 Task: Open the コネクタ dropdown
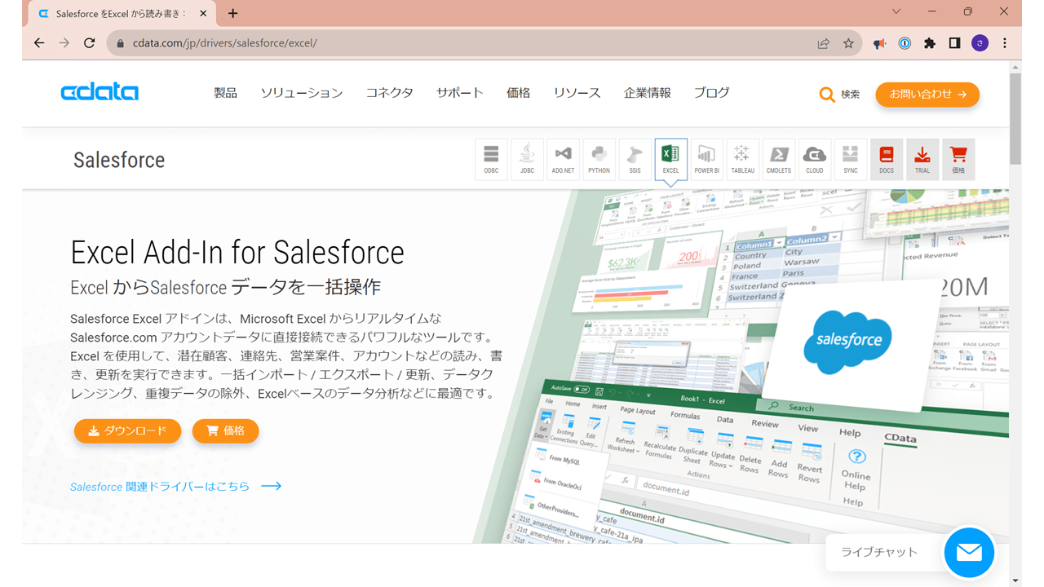tap(389, 93)
